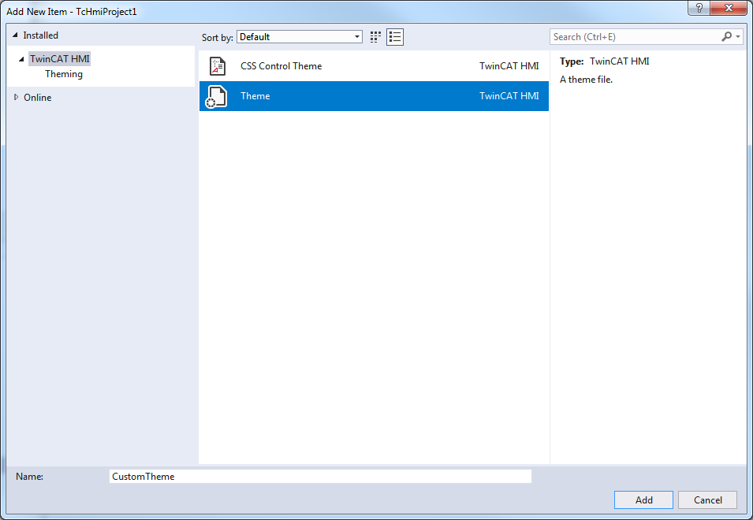The width and height of the screenshot is (753, 520).
Task: Cancel the Add New Item dialog
Action: click(x=708, y=500)
